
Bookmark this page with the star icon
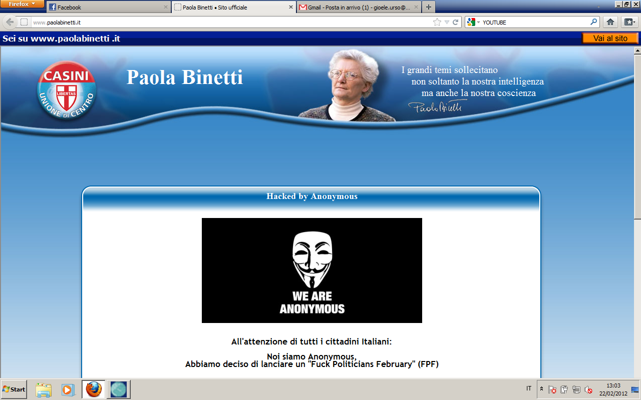click(437, 22)
